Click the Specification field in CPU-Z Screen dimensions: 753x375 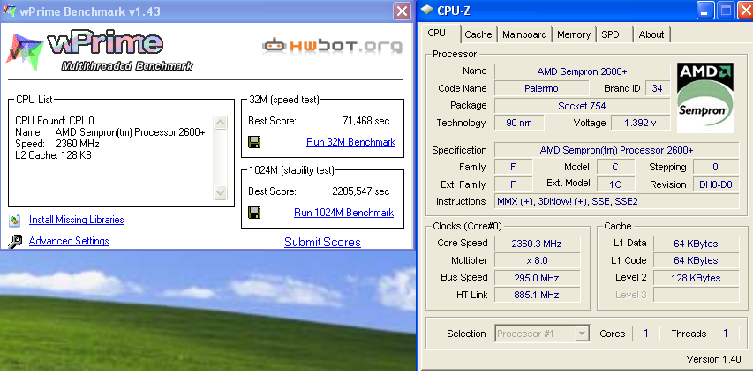coord(617,150)
